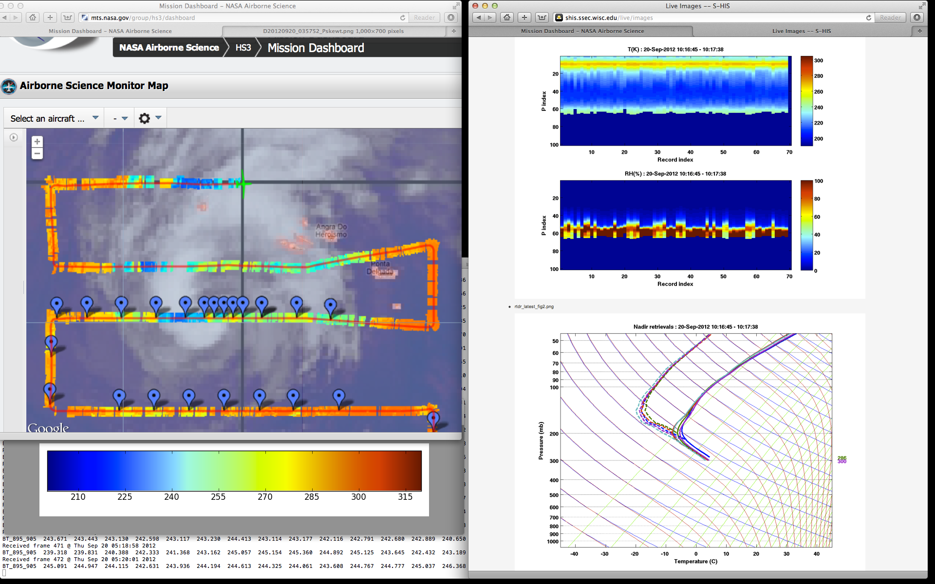Click the brightness temperature color bar legend
This screenshot has height=584, width=935.
(234, 471)
